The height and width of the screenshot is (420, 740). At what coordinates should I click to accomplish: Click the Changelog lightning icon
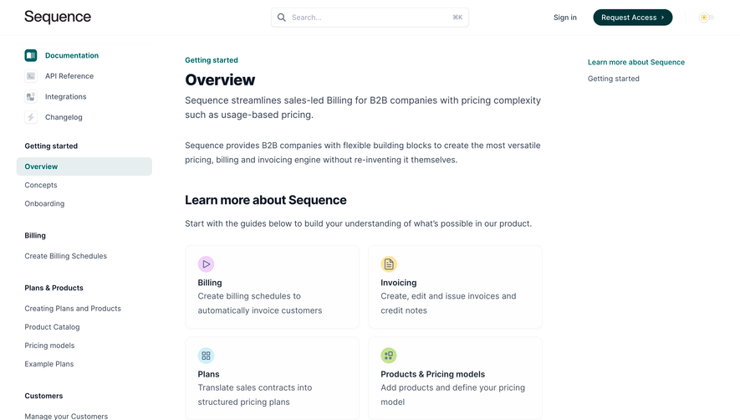click(31, 117)
